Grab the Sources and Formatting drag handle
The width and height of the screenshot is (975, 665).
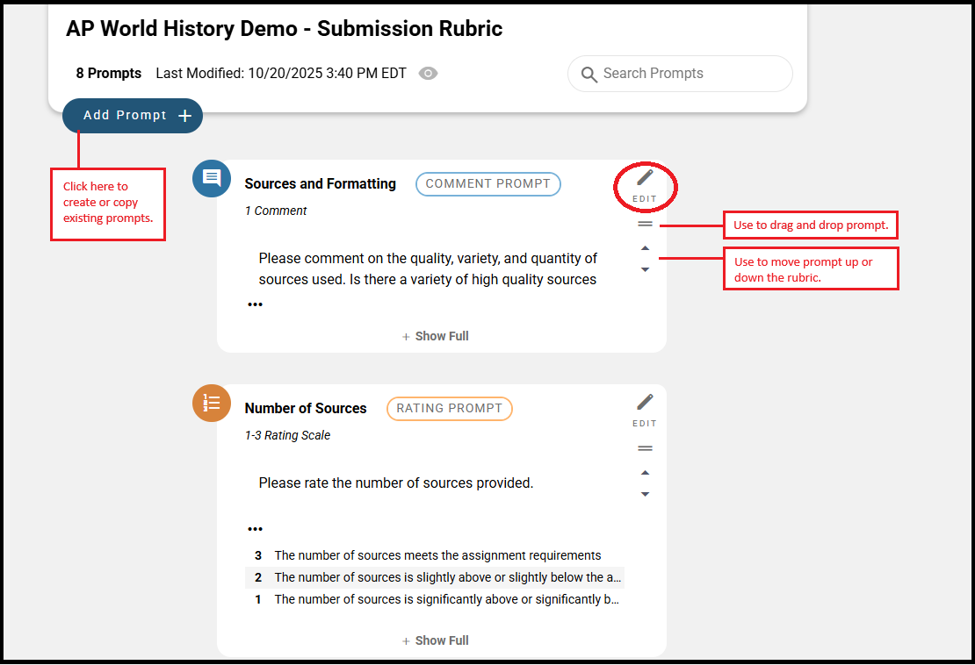[645, 224]
